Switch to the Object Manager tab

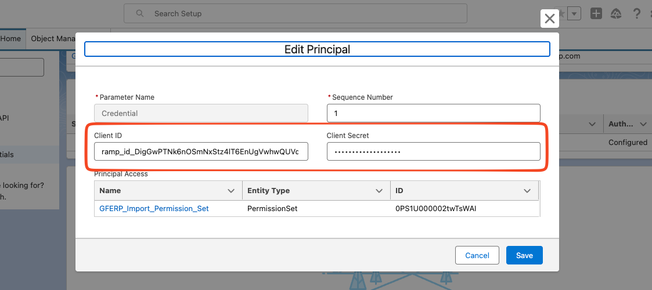coord(51,39)
